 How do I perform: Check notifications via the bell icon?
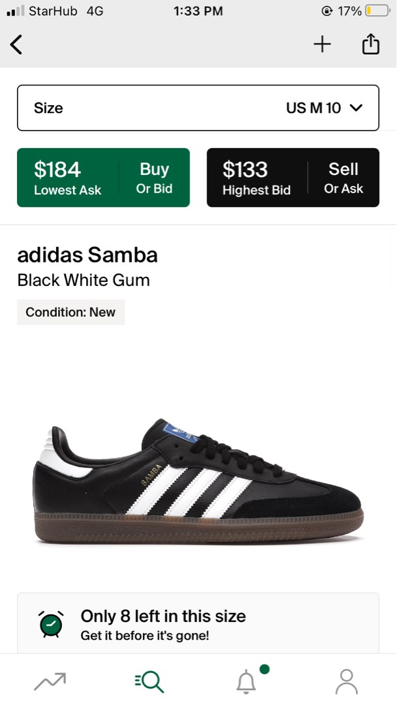click(246, 682)
